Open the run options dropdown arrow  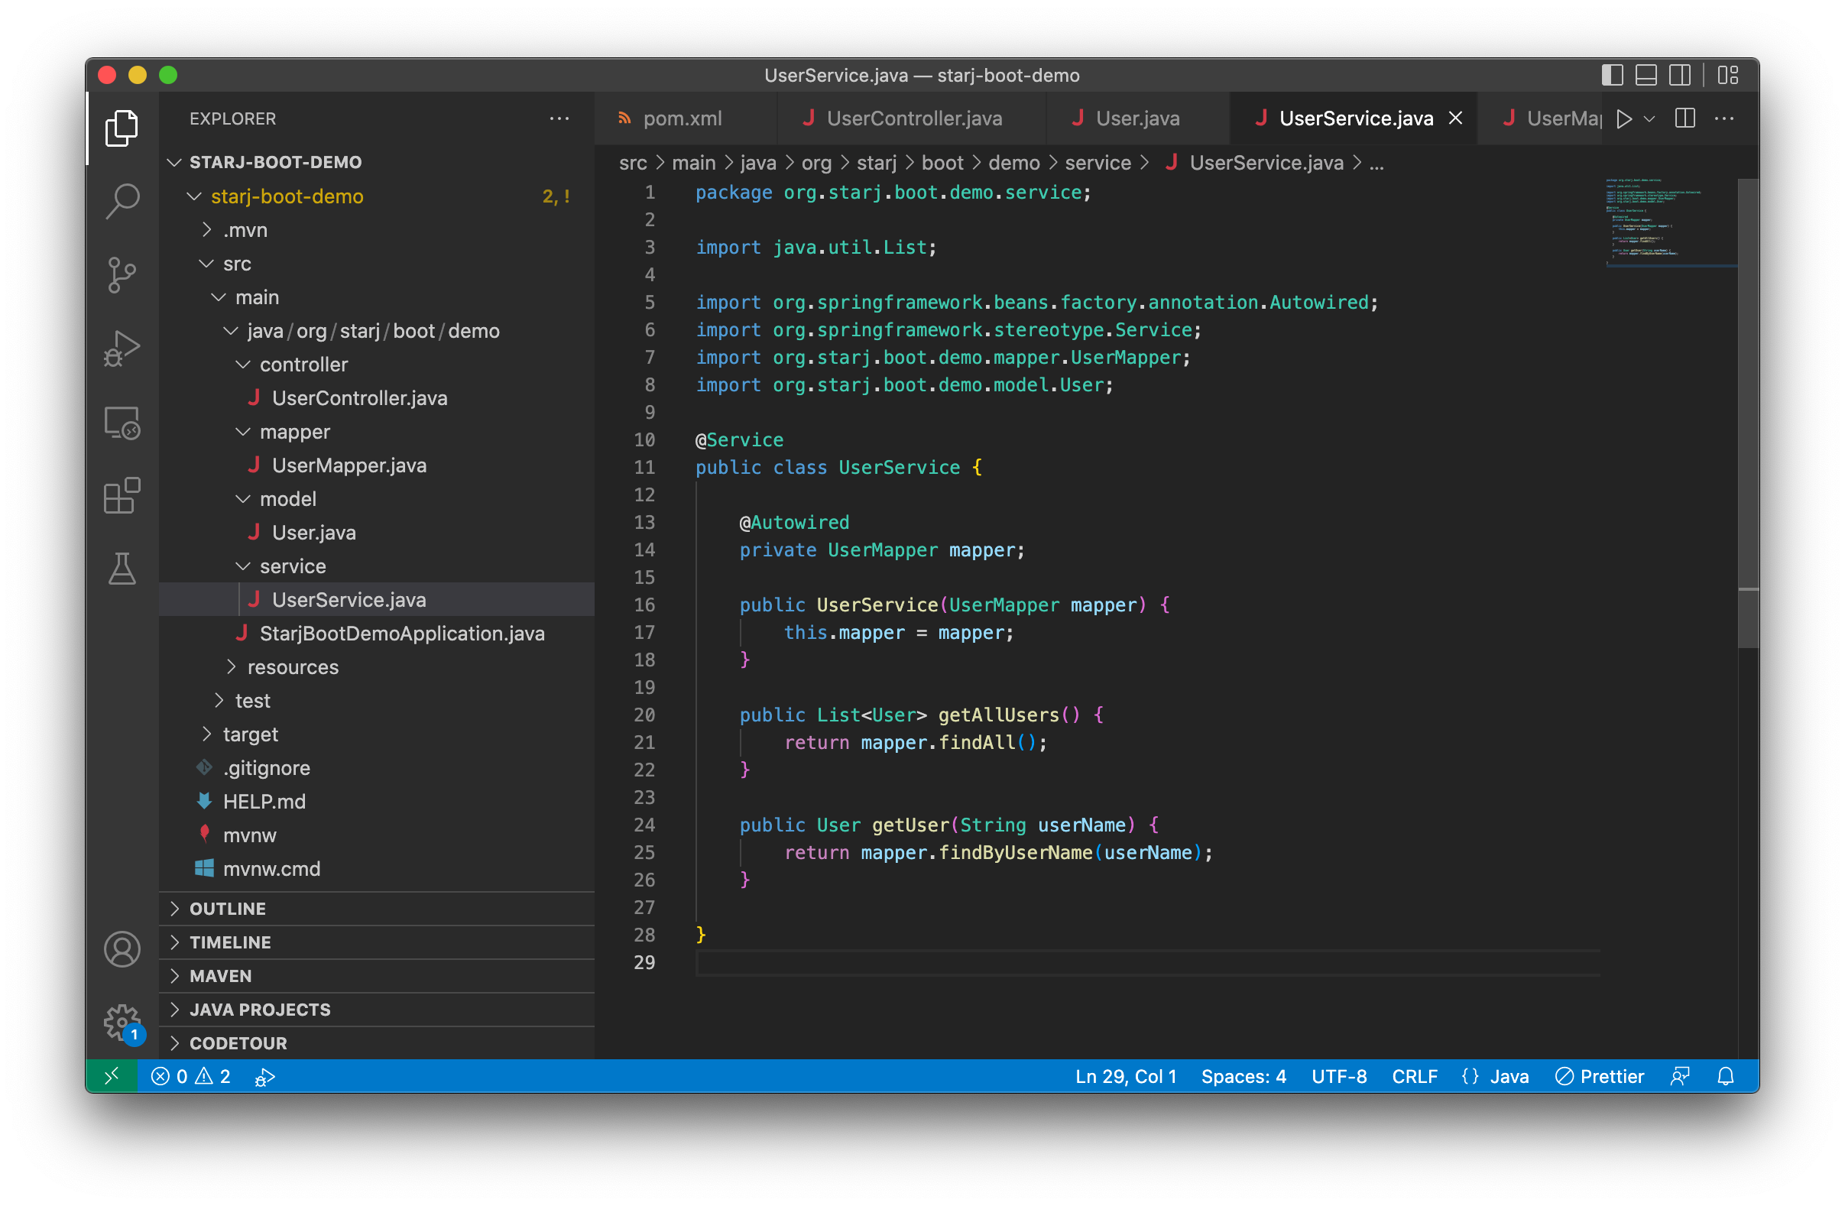tap(1649, 118)
